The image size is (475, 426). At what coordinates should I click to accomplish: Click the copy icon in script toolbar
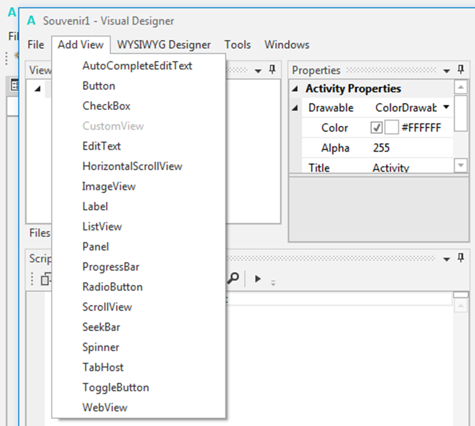point(46,279)
